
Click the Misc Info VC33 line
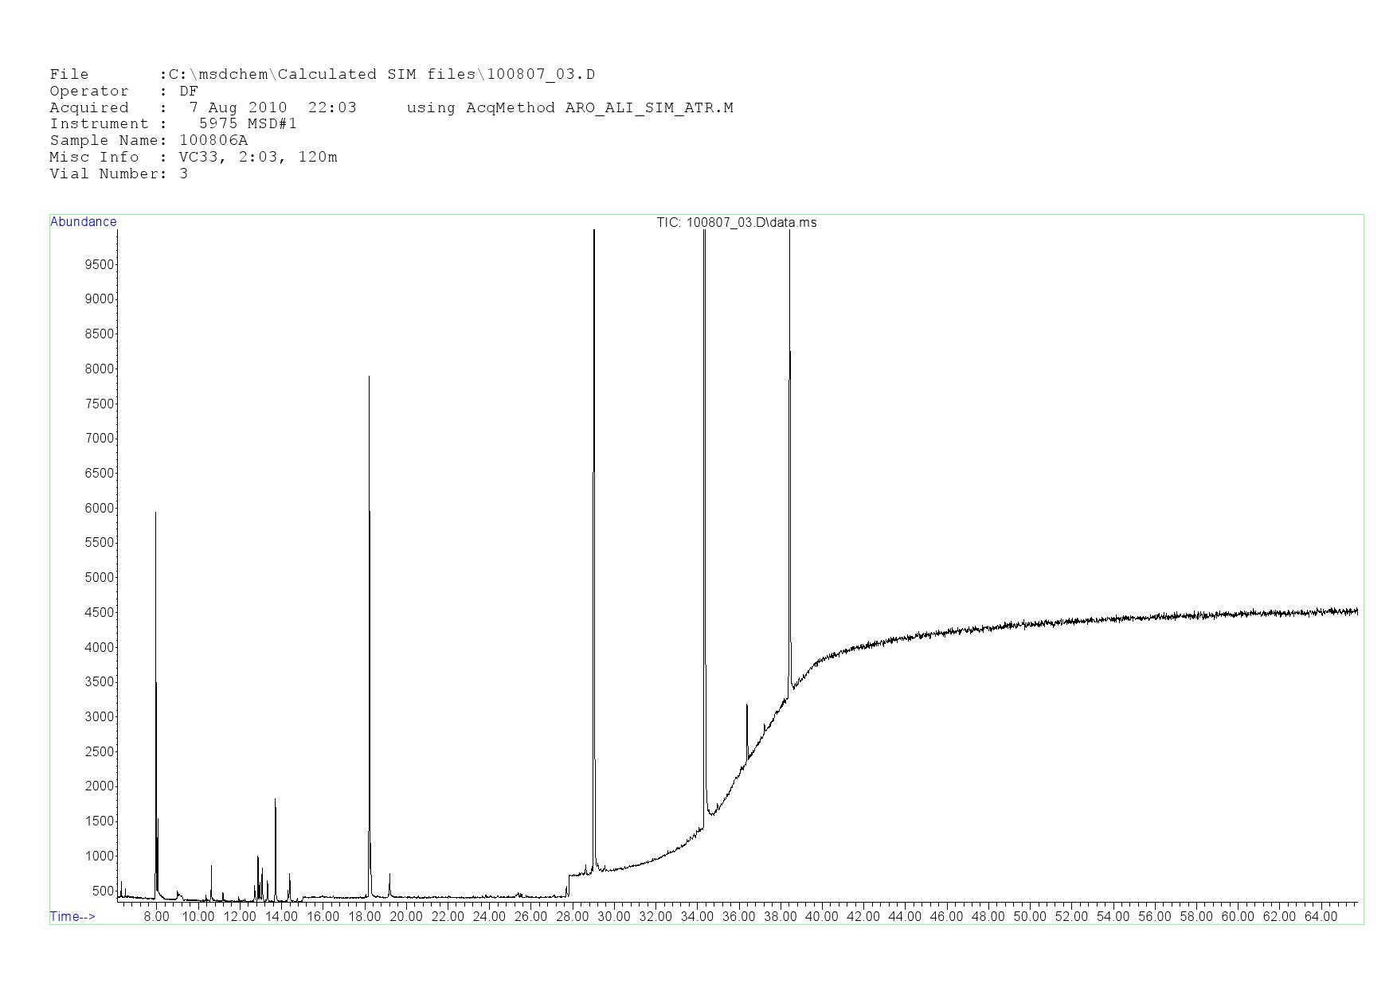[194, 157]
